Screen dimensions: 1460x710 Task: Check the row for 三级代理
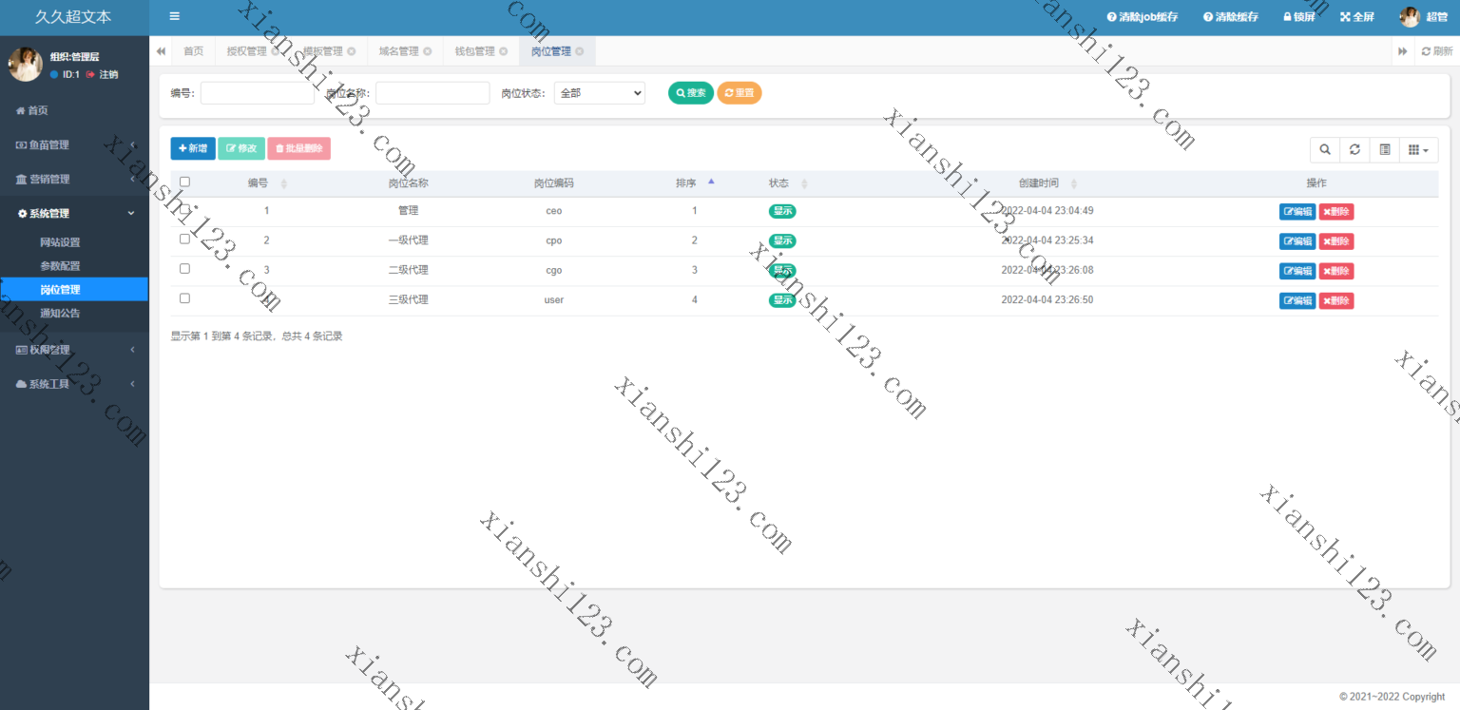[x=184, y=297]
